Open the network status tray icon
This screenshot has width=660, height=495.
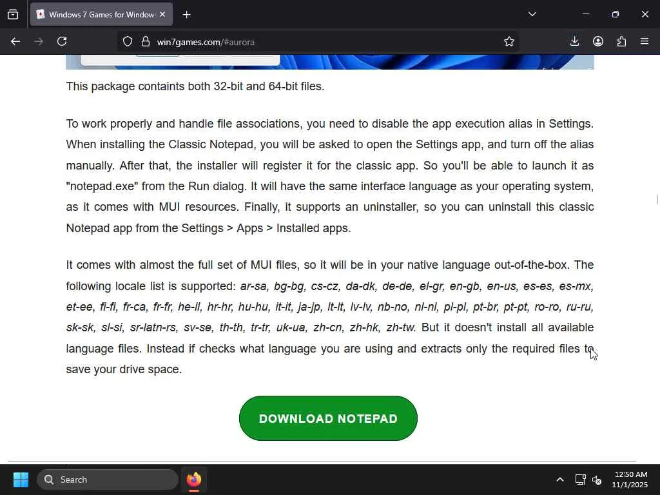581,480
